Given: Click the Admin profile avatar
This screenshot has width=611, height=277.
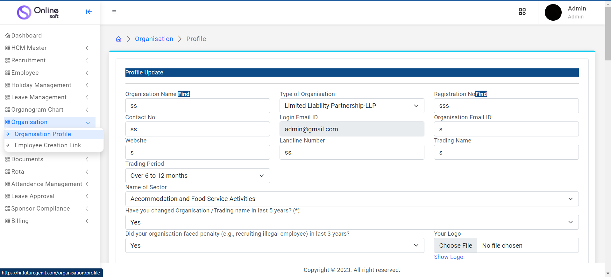Looking at the screenshot, I should 553,12.
